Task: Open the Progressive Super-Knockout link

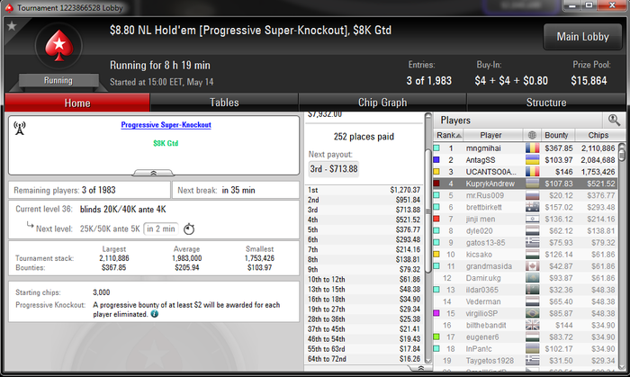Action: 166,125
